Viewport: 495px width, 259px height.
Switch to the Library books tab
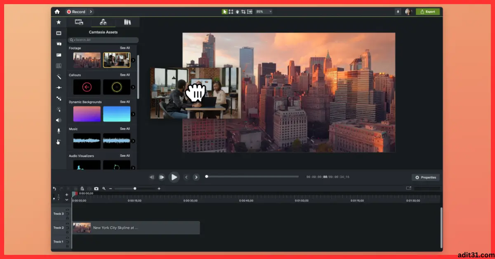point(127,22)
